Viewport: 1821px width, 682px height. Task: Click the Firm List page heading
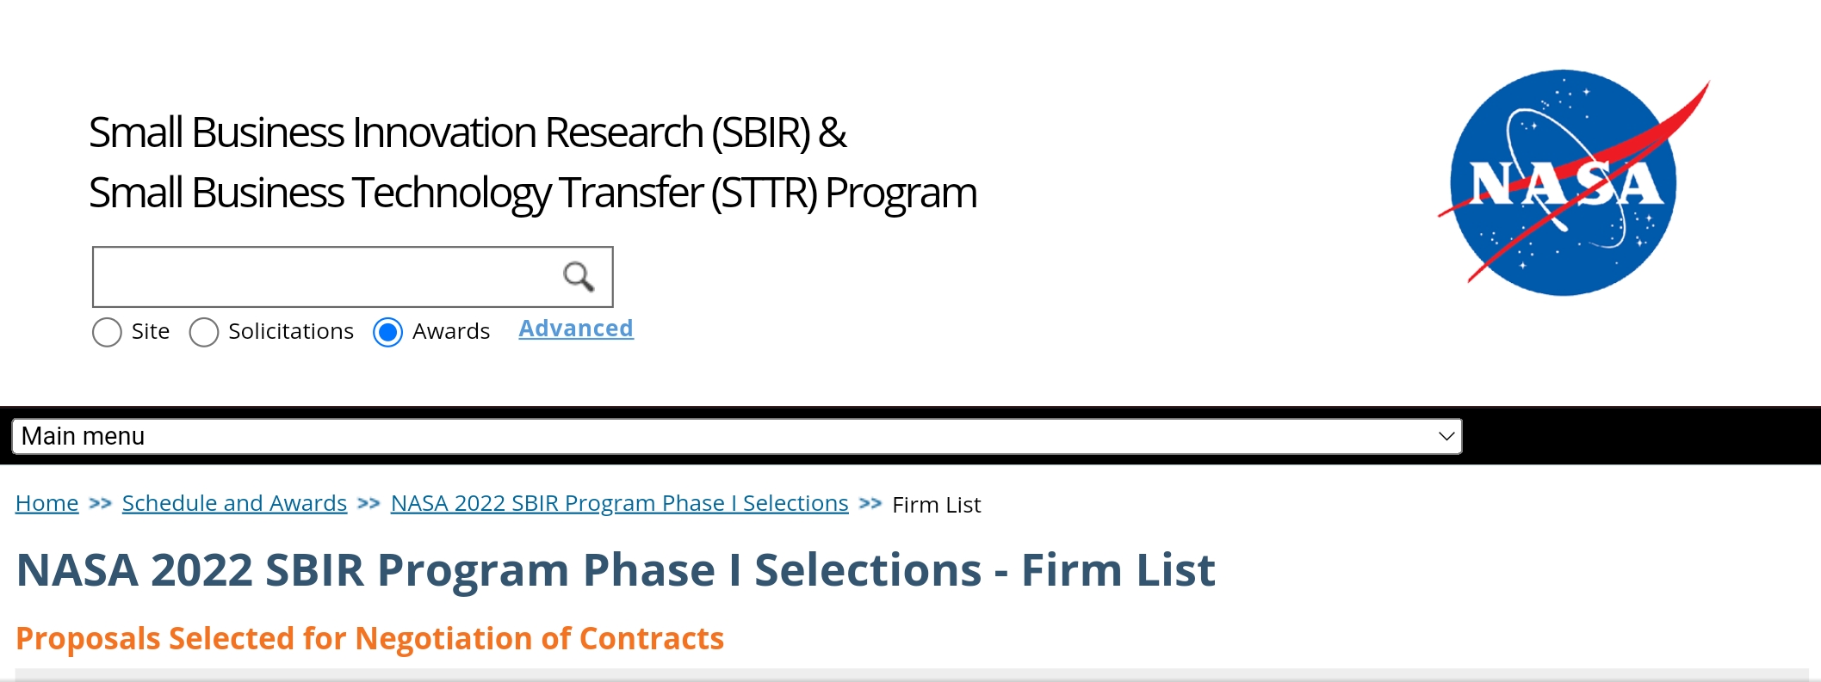click(x=615, y=570)
